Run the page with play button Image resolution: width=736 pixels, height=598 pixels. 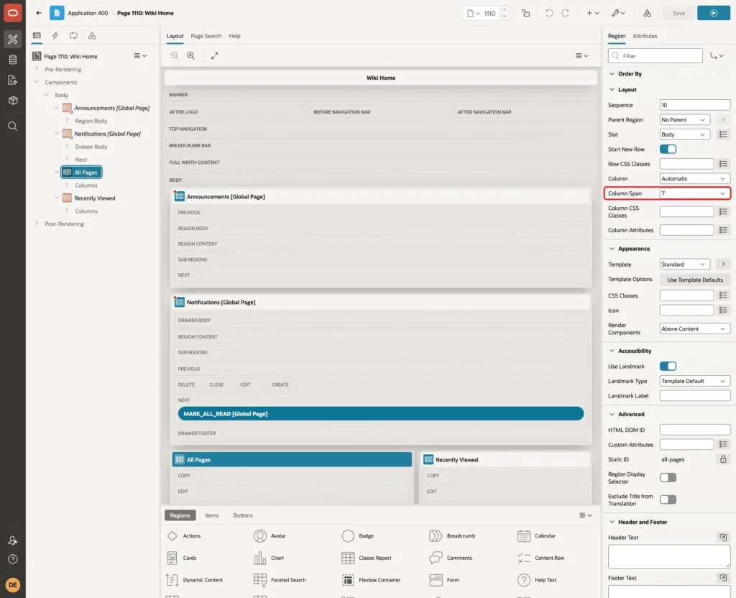tap(714, 13)
